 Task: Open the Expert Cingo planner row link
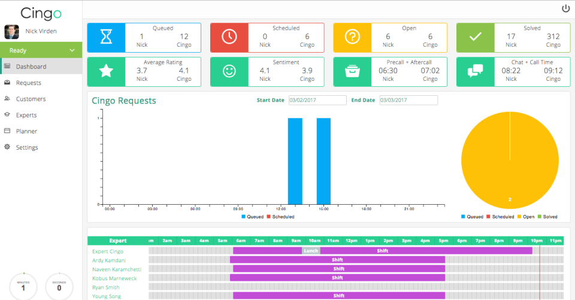tap(108, 251)
